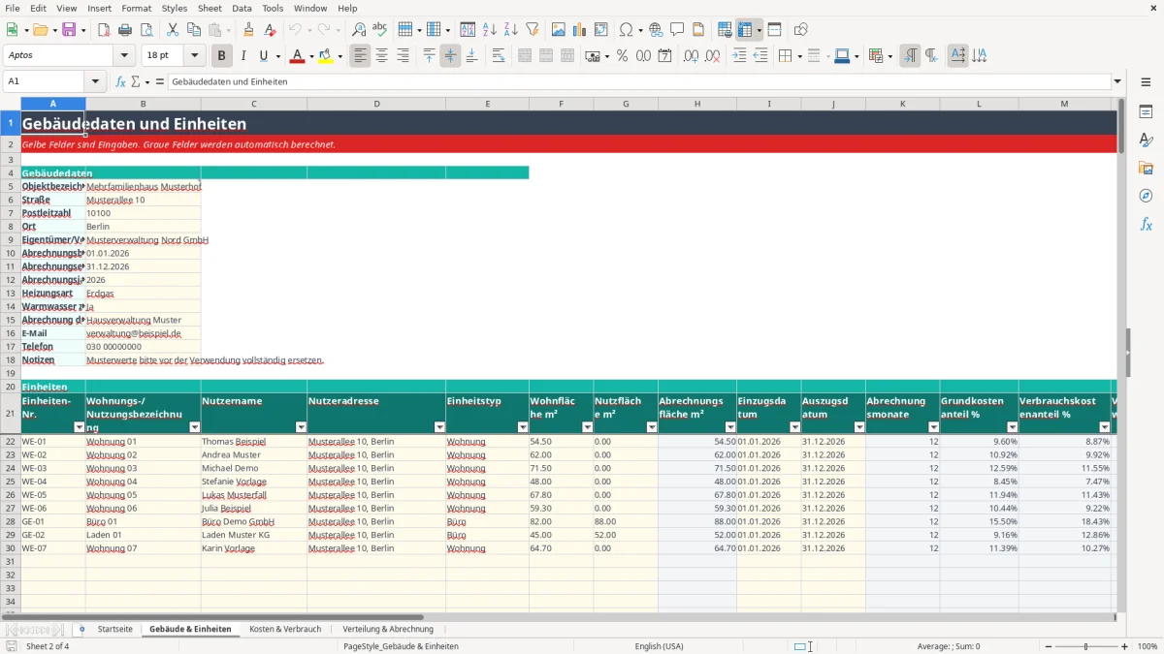Insert an image using toolbar icon
1164x654 pixels.
[559, 30]
